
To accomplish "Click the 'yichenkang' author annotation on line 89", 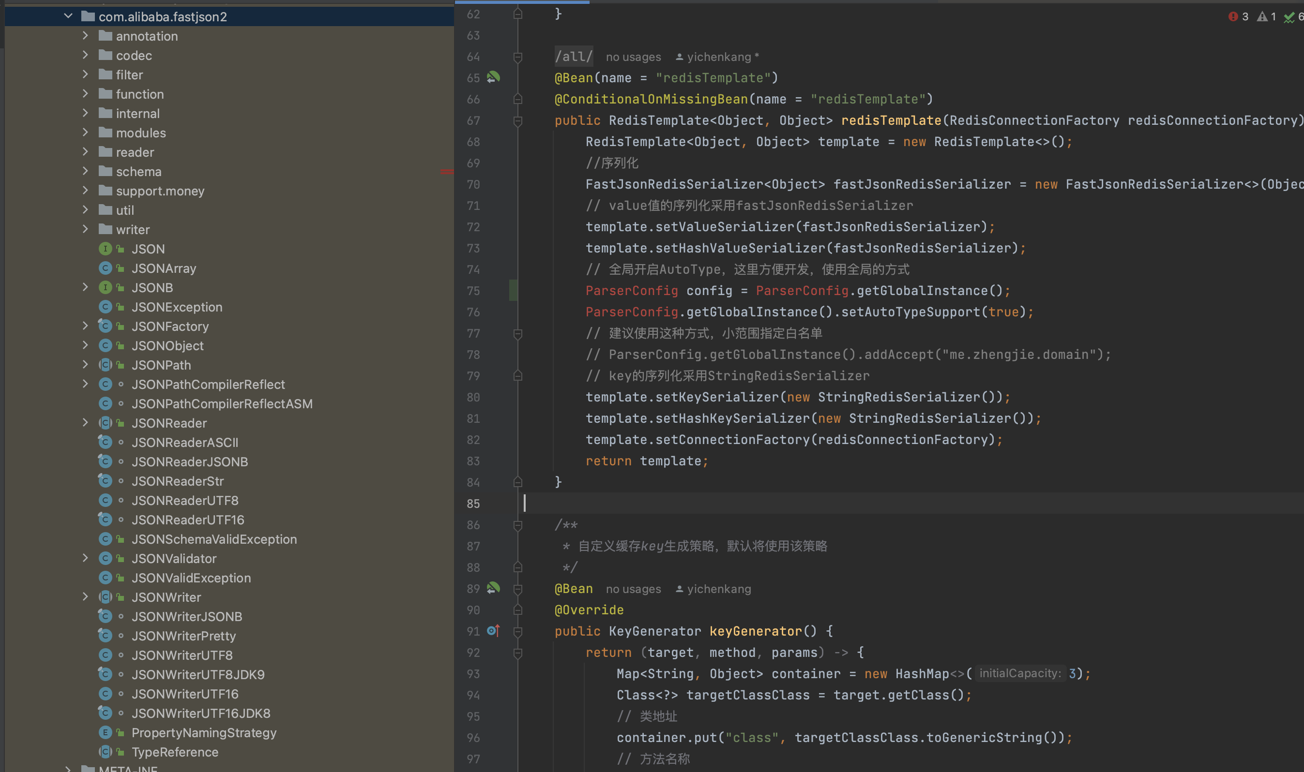I will (x=719, y=588).
